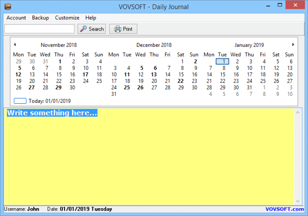This screenshot has width=308, height=216.
Task: Click the December 2018 month header
Action: point(154,45)
